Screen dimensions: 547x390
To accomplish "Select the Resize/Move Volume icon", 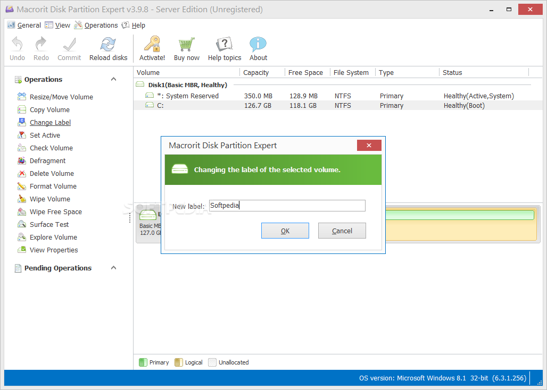I will 22,97.
